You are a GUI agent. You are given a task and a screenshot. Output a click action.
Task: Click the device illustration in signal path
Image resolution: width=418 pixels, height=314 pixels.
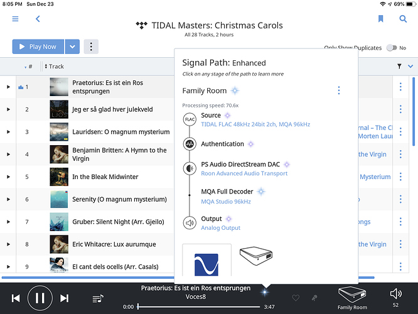(x=256, y=256)
